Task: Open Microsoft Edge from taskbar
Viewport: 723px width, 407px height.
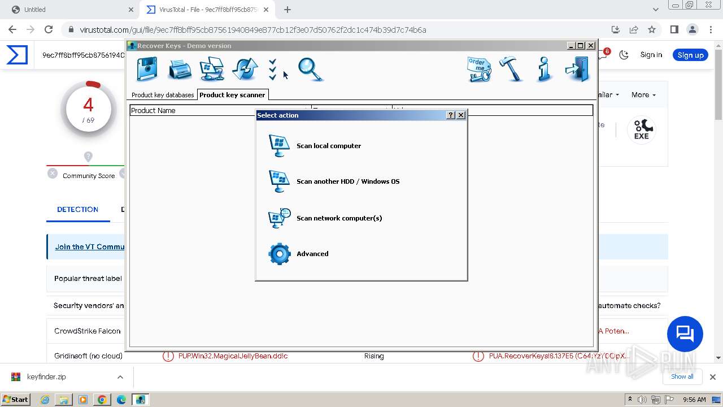Action: click(x=121, y=400)
